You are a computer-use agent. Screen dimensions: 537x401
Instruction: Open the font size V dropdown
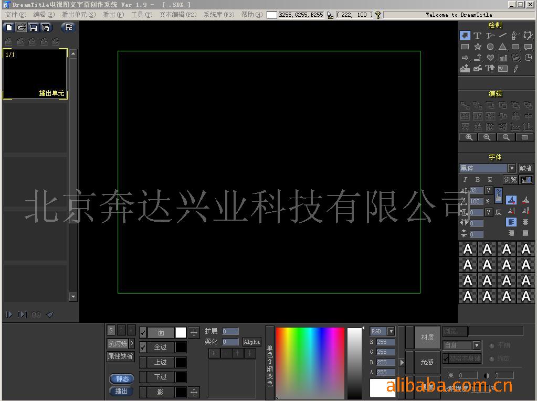[489, 190]
